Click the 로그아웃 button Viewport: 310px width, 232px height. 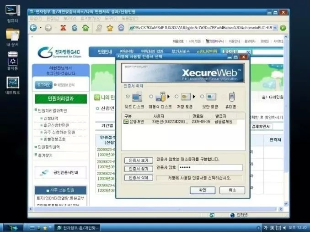point(43,85)
